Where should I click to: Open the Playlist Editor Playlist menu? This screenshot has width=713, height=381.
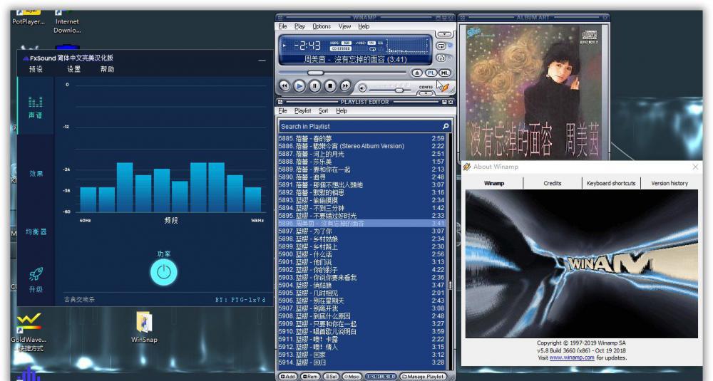[302, 111]
